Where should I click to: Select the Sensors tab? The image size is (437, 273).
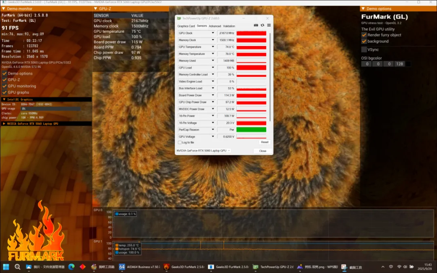[202, 25]
